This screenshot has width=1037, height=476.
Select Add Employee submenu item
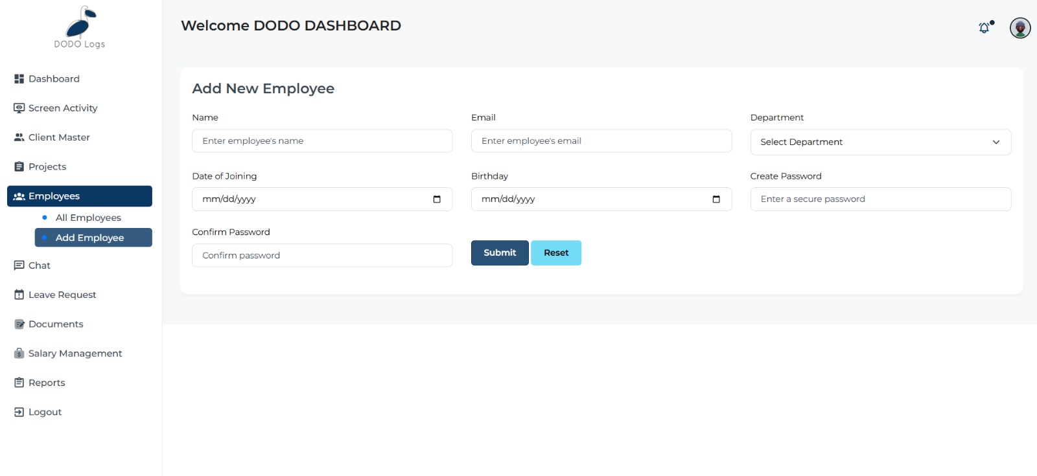89,238
